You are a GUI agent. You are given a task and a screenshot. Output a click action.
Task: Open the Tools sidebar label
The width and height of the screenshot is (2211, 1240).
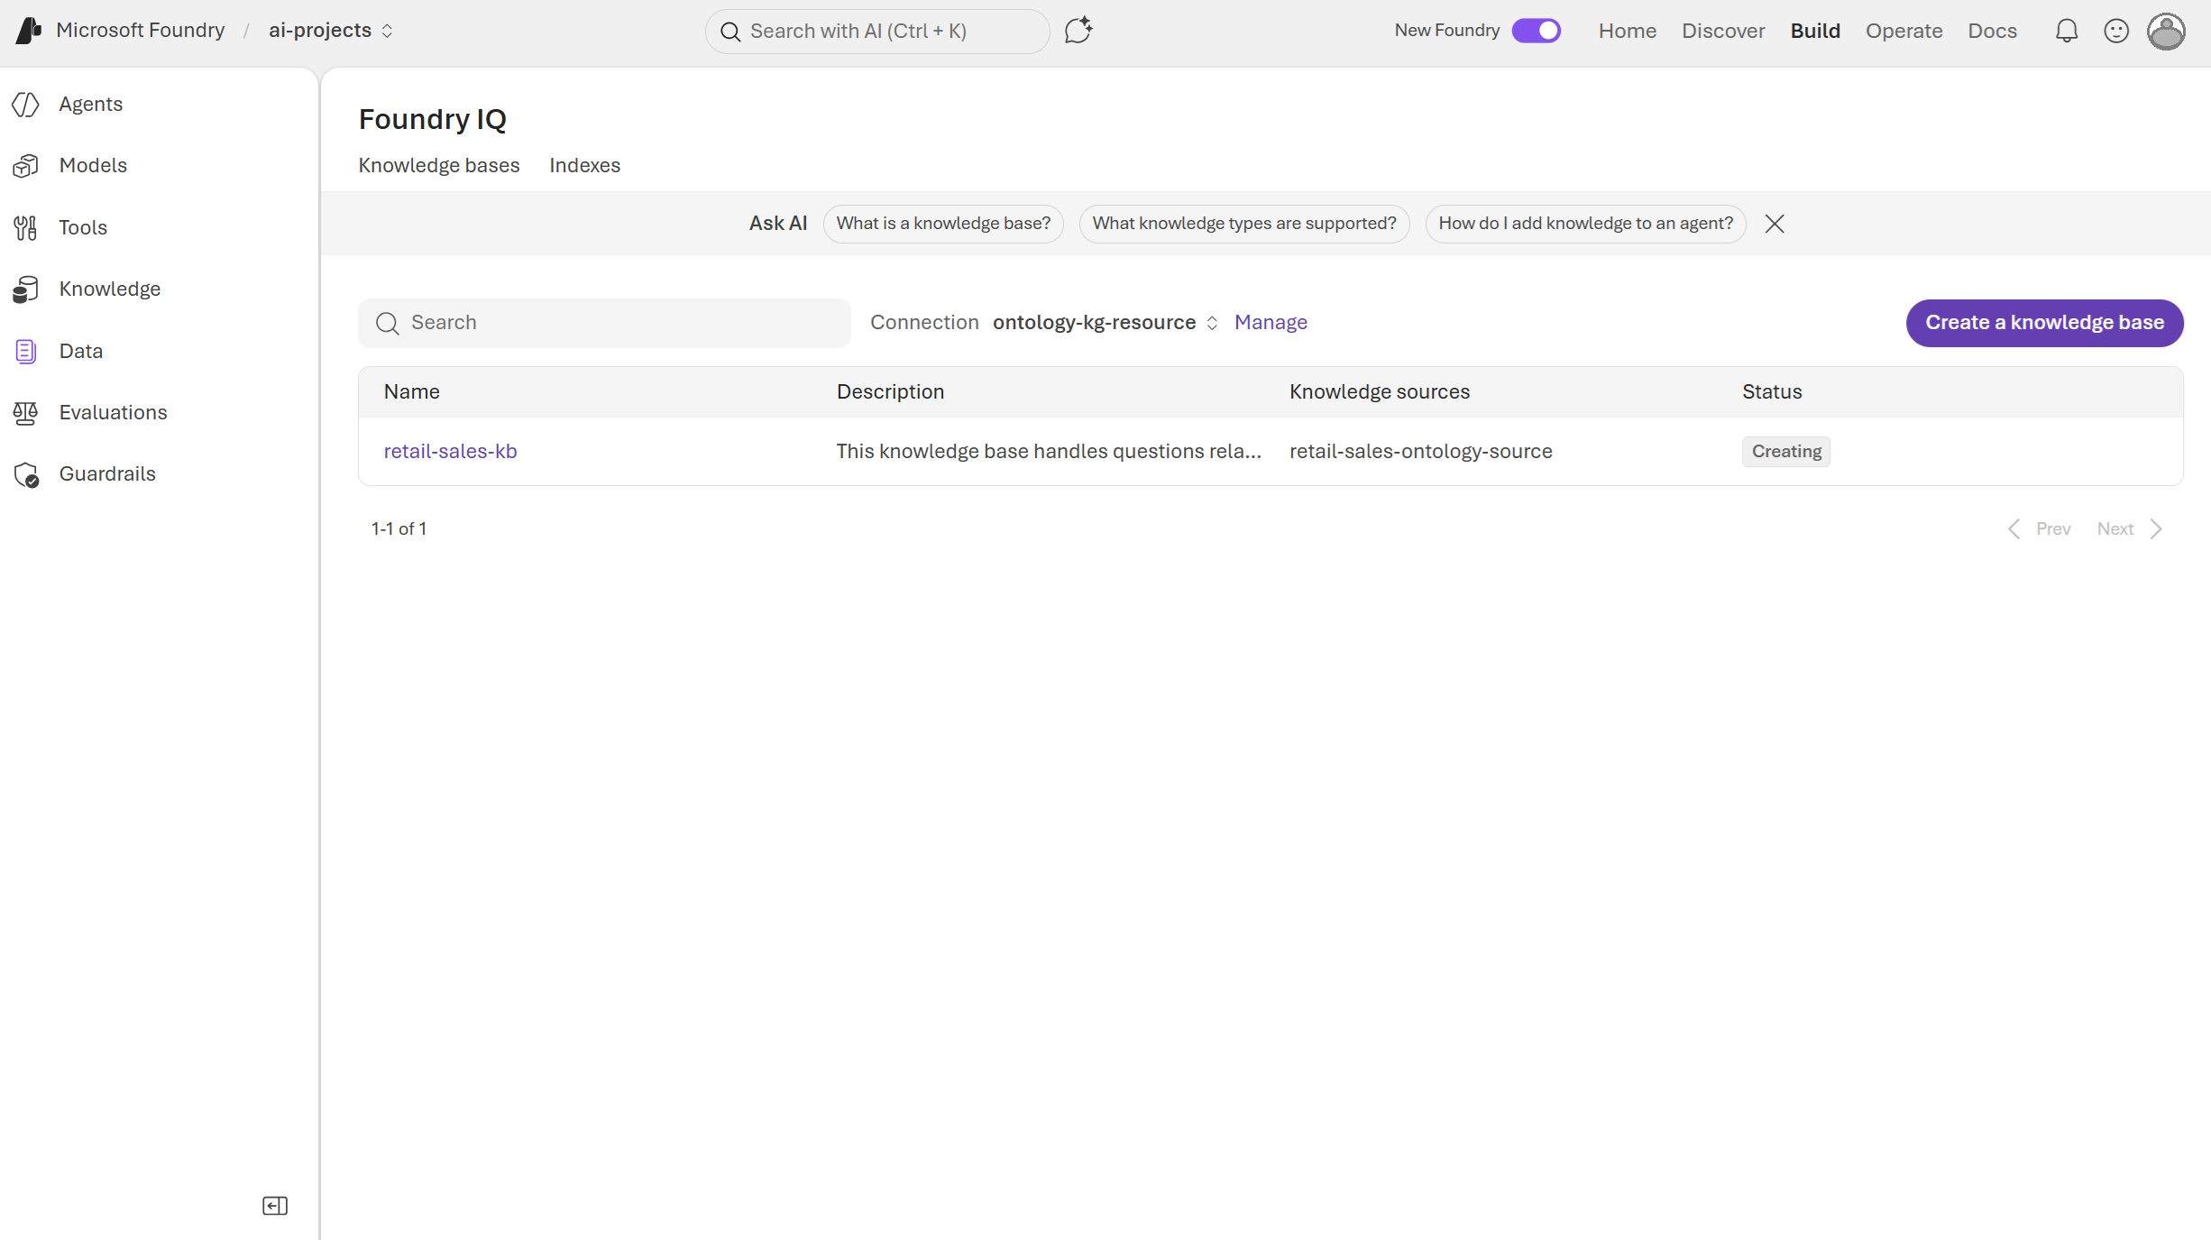coord(83,228)
